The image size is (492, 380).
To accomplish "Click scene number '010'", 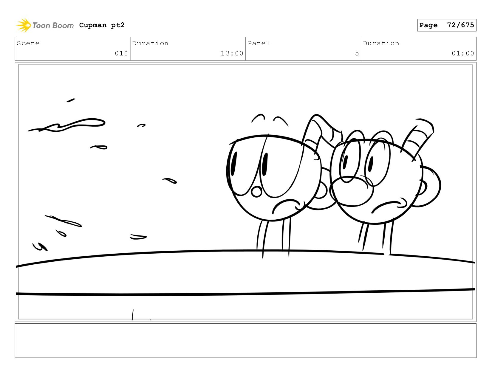I will click(121, 53).
